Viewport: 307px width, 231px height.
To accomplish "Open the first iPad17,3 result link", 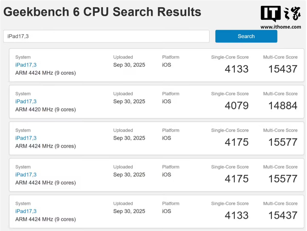I will [26, 65].
